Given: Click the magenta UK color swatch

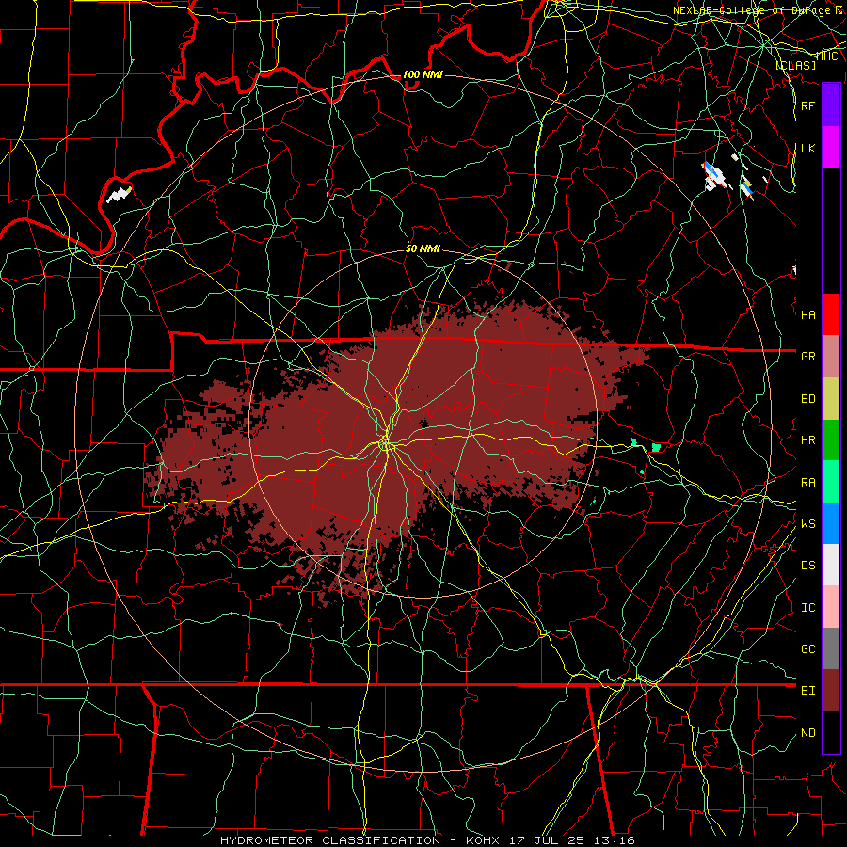Looking at the screenshot, I should click(x=831, y=148).
